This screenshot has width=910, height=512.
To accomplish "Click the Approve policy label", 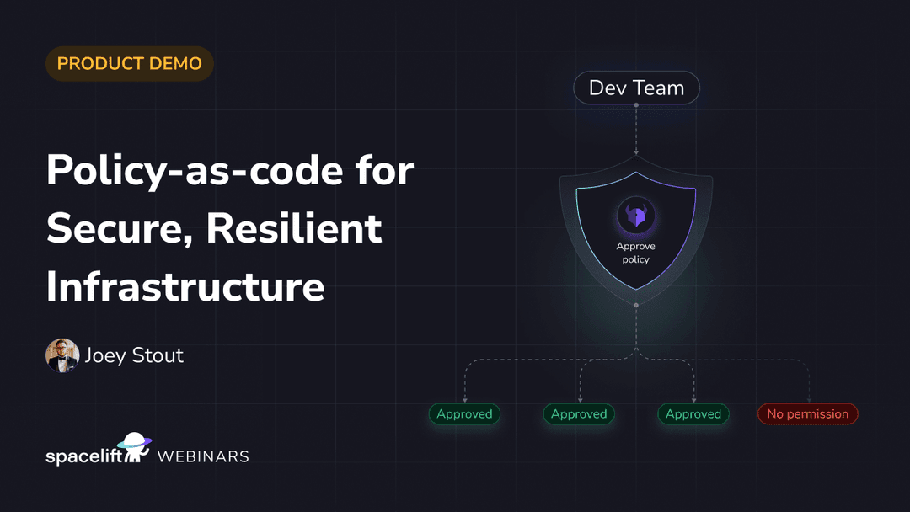I will click(x=636, y=253).
